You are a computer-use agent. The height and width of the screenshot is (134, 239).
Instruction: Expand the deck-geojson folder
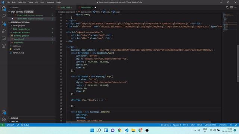coord(19,26)
